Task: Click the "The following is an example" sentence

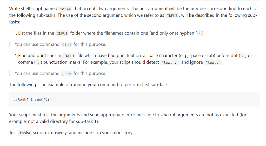Action: pos(89,85)
